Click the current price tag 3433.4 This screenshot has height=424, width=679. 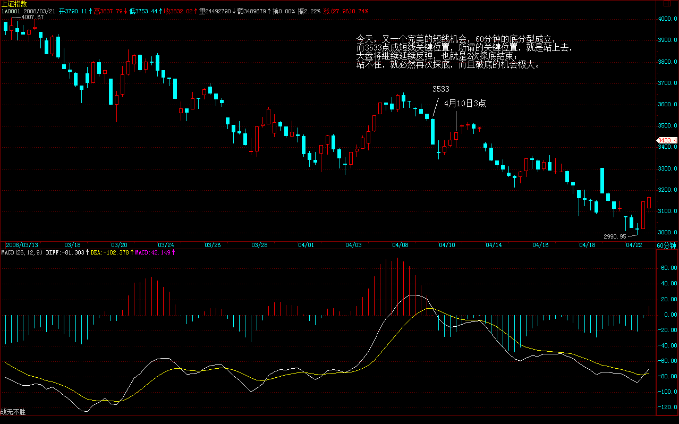[x=667, y=140]
